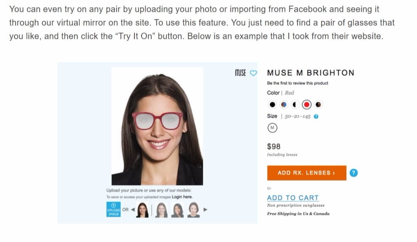Click the Add to Cart link
417x242 pixels.
[293, 198]
